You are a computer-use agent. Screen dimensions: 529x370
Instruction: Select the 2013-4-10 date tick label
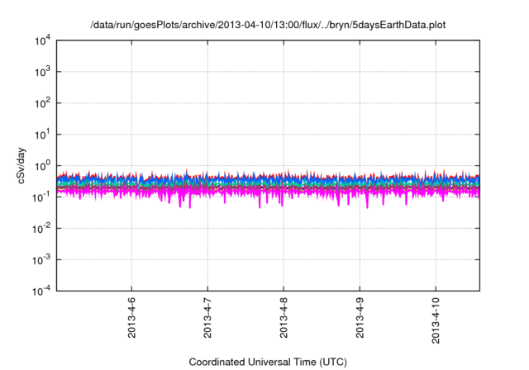point(436,320)
